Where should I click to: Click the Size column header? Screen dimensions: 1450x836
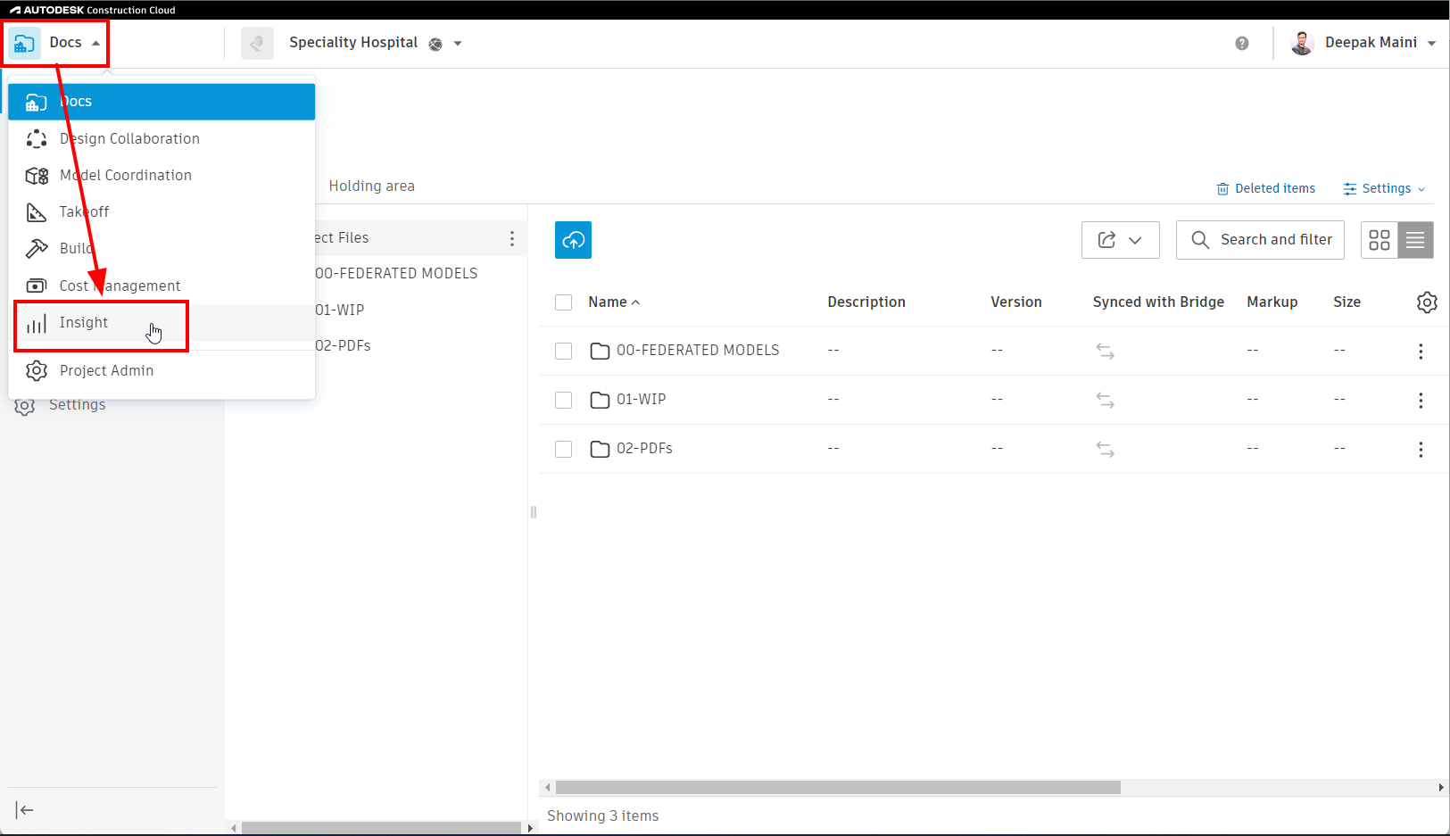[1346, 302]
